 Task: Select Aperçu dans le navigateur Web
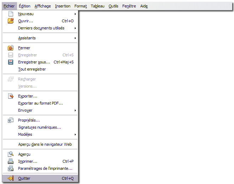click(45, 144)
